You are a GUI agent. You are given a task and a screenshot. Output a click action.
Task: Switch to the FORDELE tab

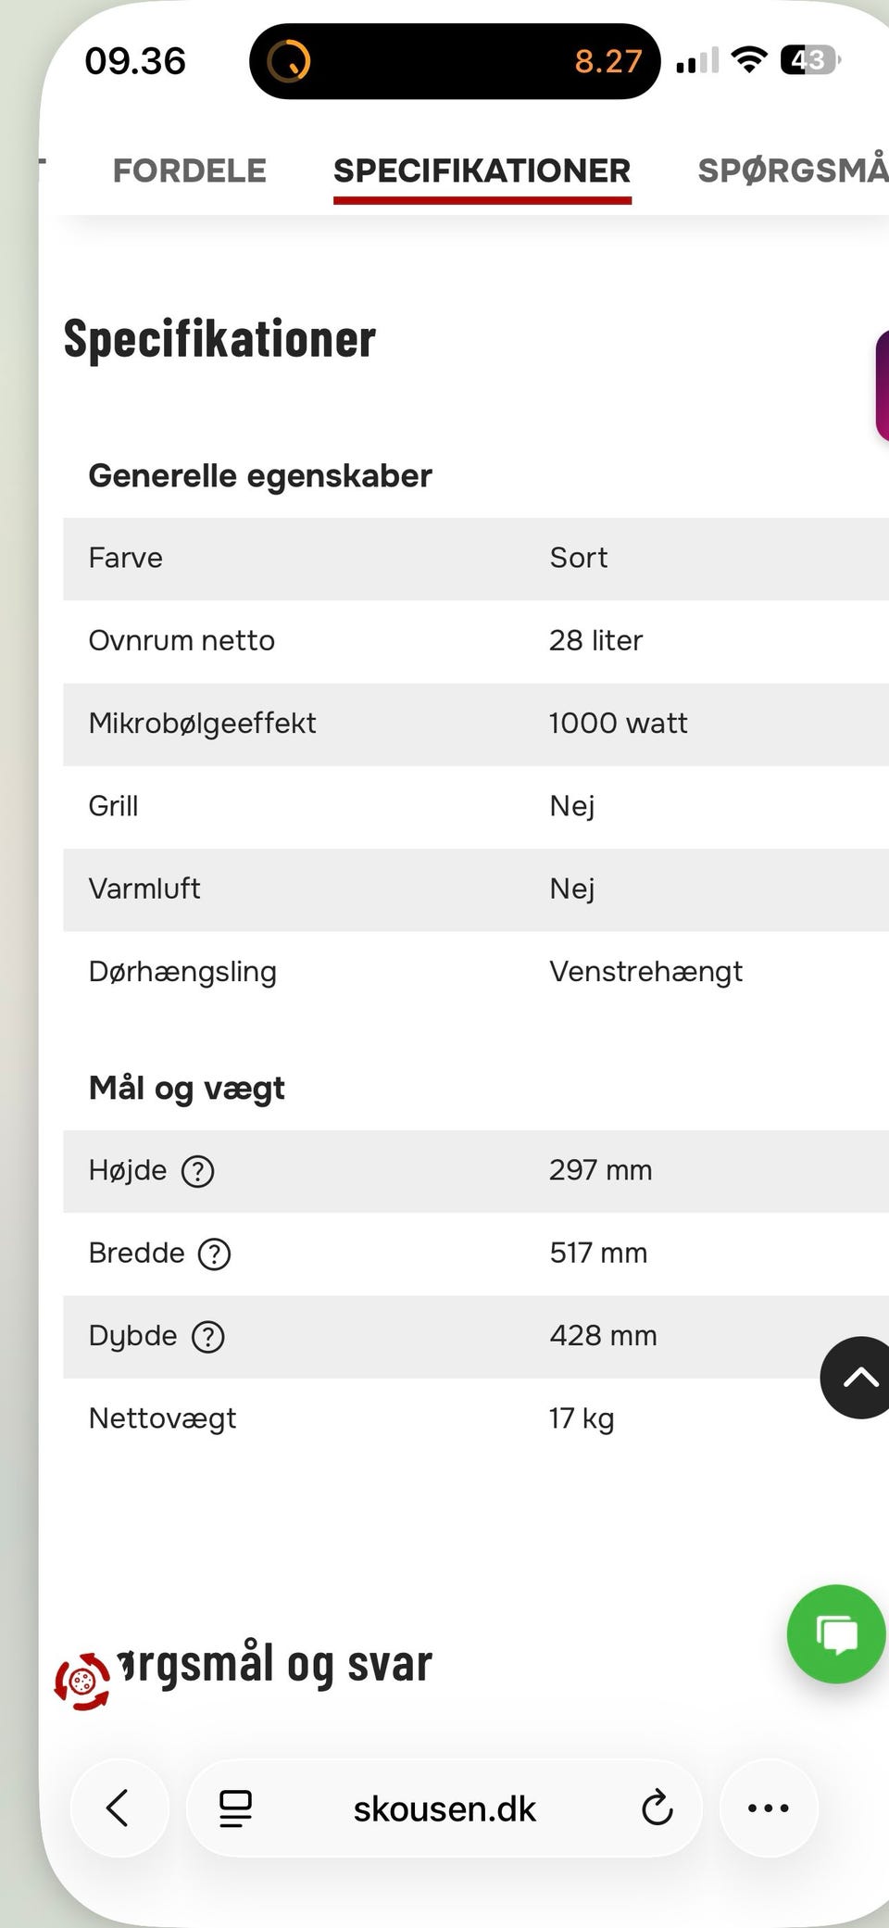click(190, 170)
